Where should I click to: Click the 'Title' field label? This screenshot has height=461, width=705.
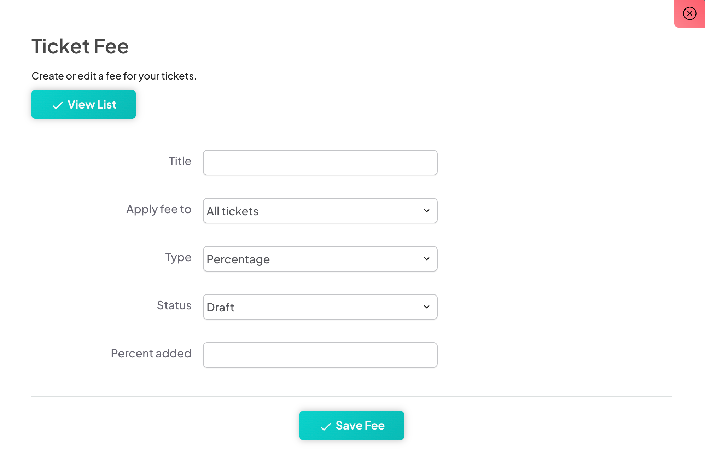coord(180,161)
